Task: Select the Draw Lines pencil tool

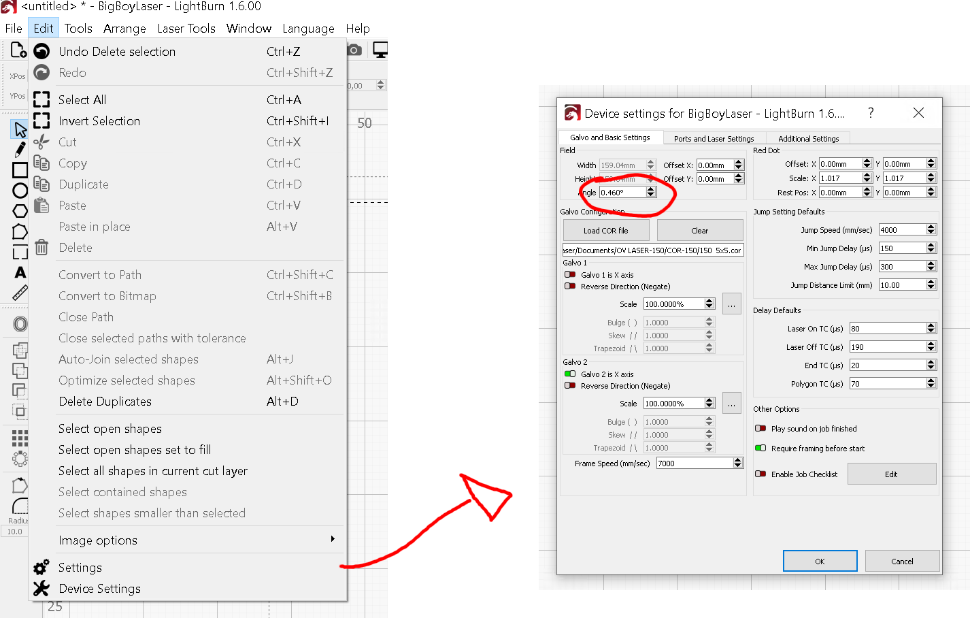Action: point(20,149)
